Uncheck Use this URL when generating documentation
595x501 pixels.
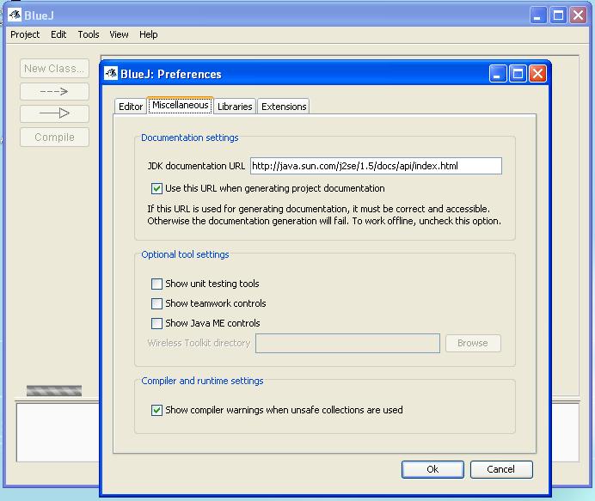(x=156, y=188)
